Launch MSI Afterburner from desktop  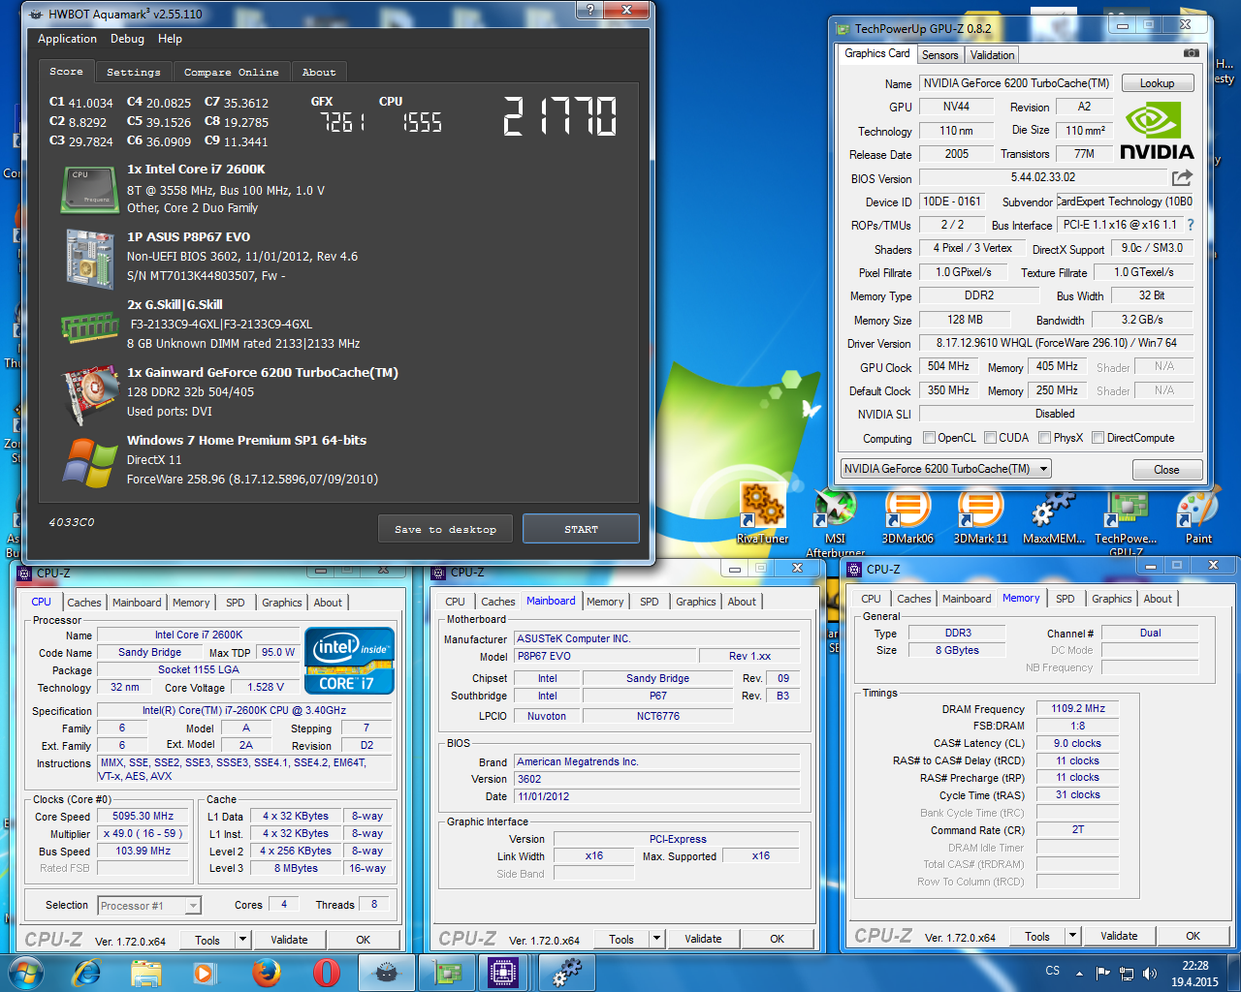pyautogui.click(x=835, y=521)
